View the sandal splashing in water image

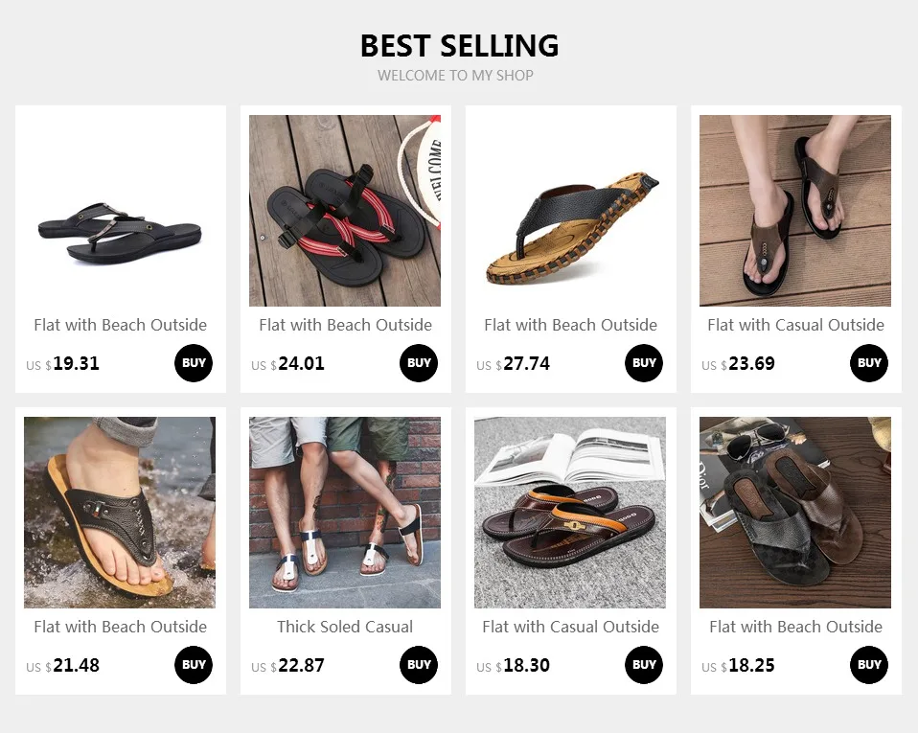click(x=120, y=513)
